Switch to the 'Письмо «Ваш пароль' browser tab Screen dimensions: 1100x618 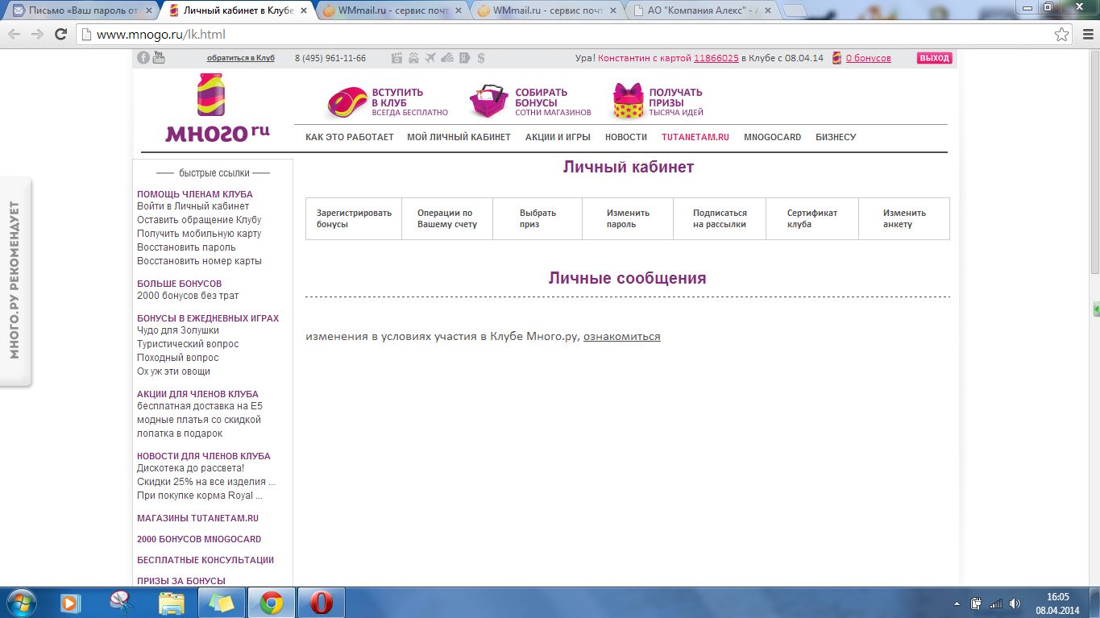pos(81,10)
